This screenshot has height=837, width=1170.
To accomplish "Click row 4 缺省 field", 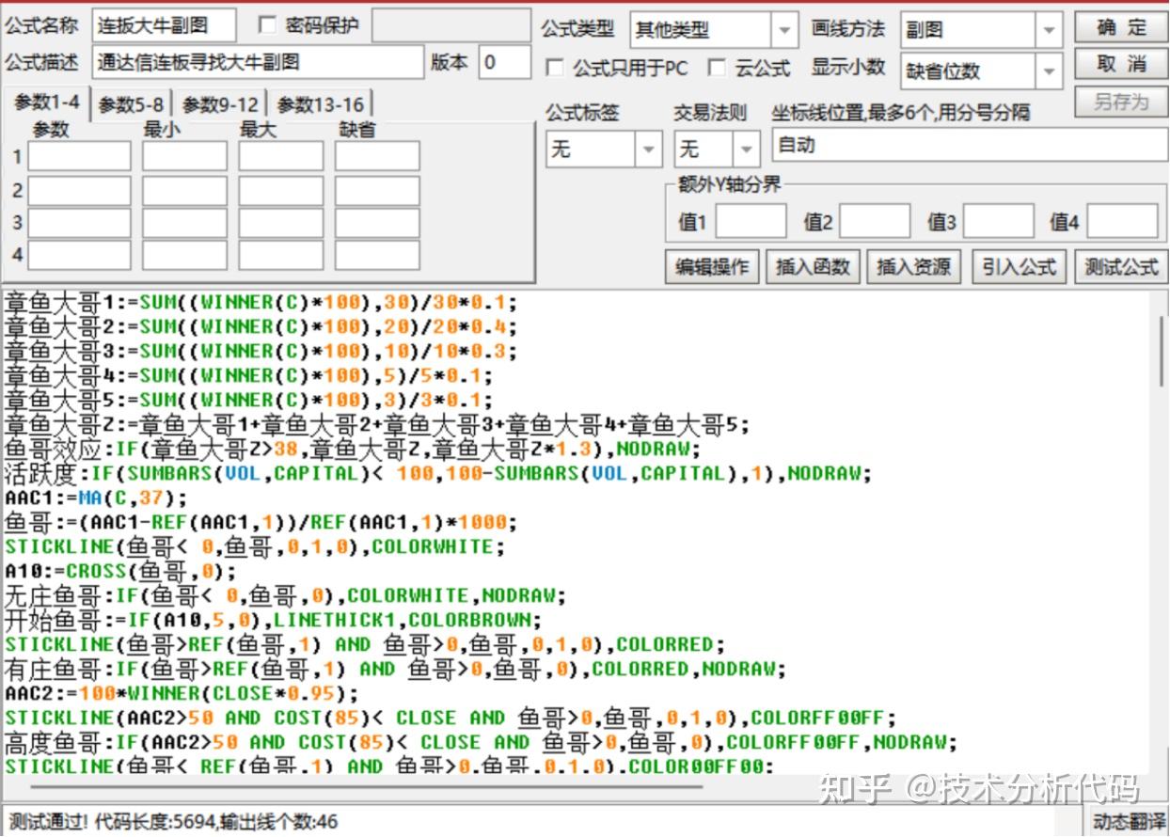I will [377, 255].
